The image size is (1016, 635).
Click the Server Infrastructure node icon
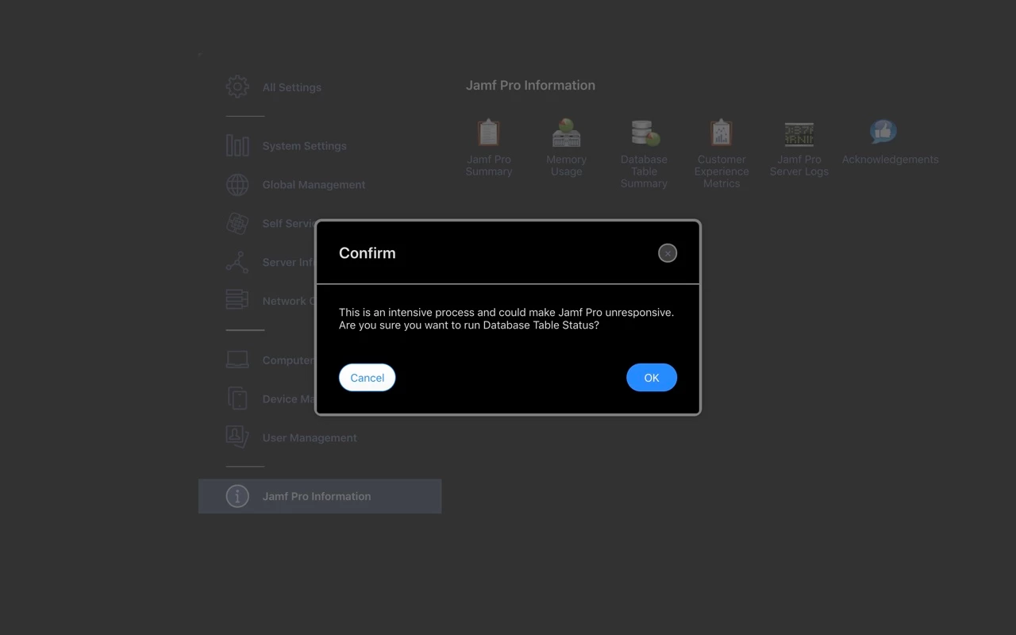[x=237, y=262]
